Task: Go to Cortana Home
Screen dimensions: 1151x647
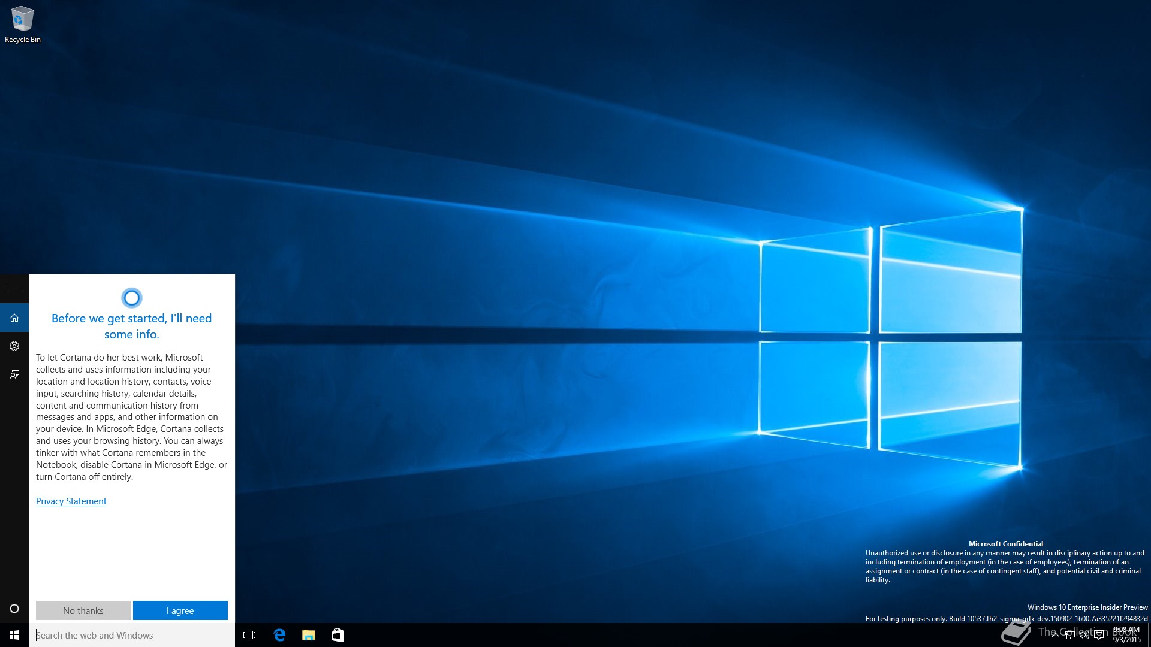Action: [14, 318]
